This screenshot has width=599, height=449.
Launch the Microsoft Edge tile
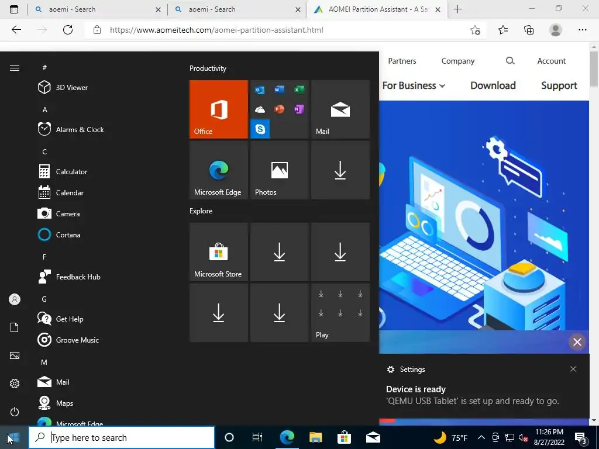point(219,170)
